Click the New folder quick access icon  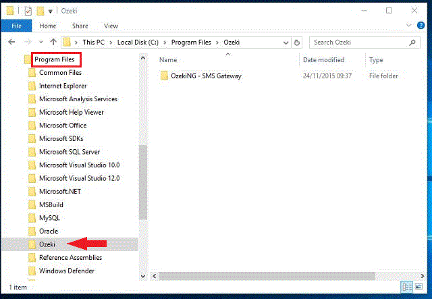40,11
